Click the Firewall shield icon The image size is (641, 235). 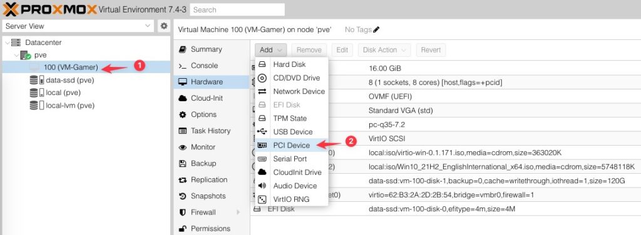(x=183, y=212)
